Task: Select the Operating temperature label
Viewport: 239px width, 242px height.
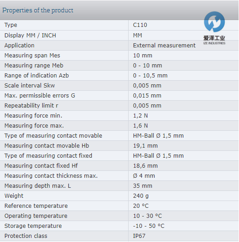Action: tap(36, 216)
